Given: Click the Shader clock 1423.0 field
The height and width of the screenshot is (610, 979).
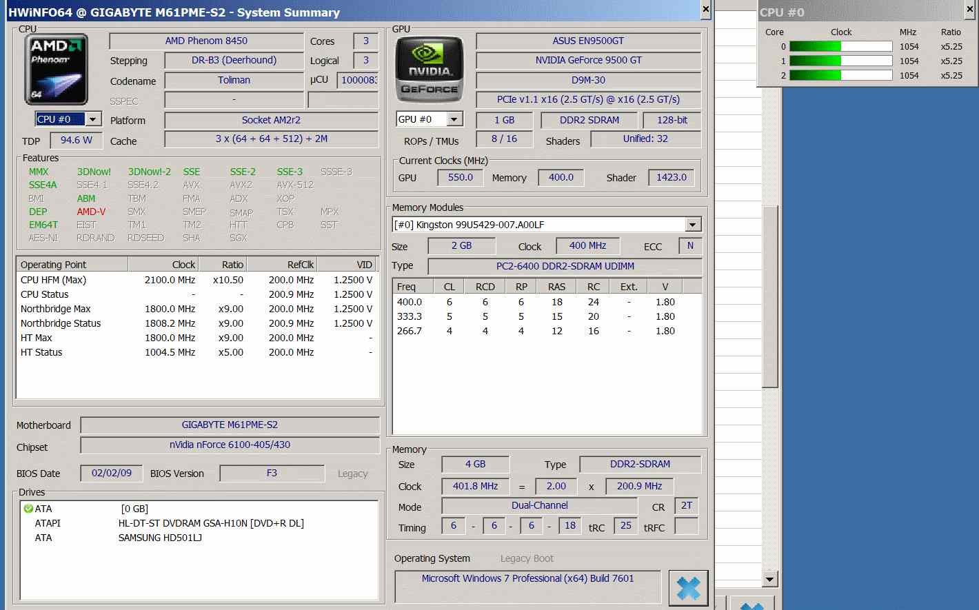Looking at the screenshot, I should click(x=672, y=178).
